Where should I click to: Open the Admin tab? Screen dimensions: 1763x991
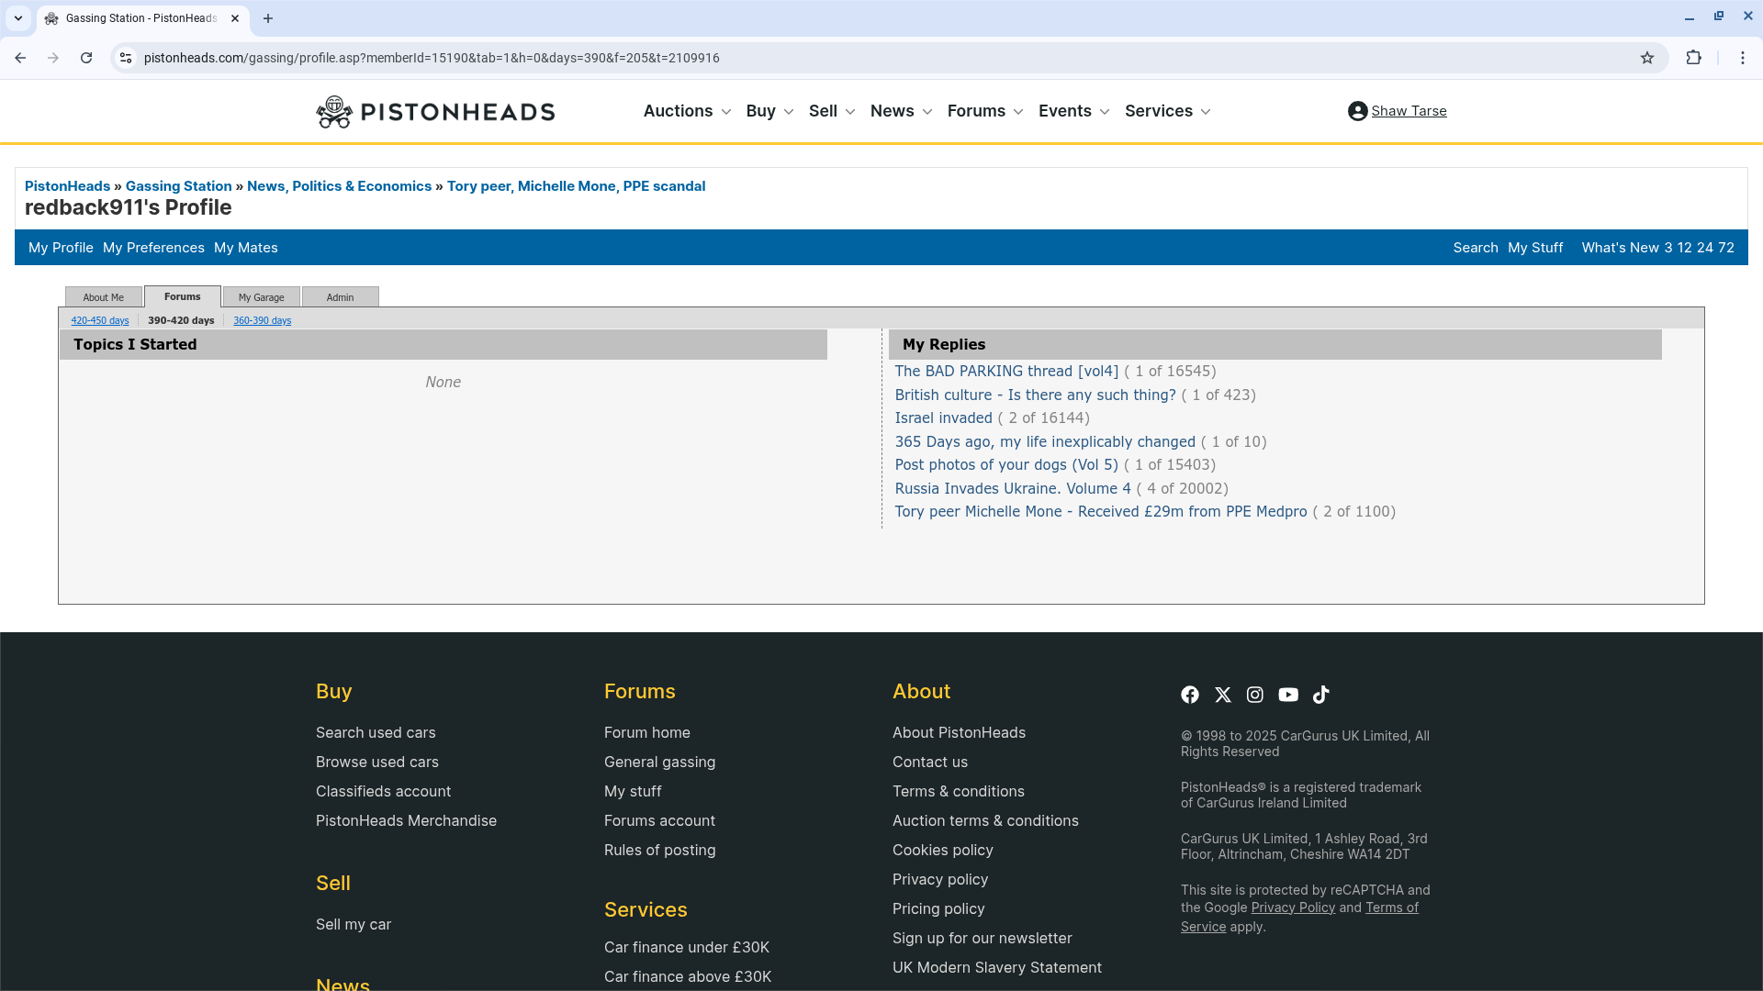coord(341,297)
